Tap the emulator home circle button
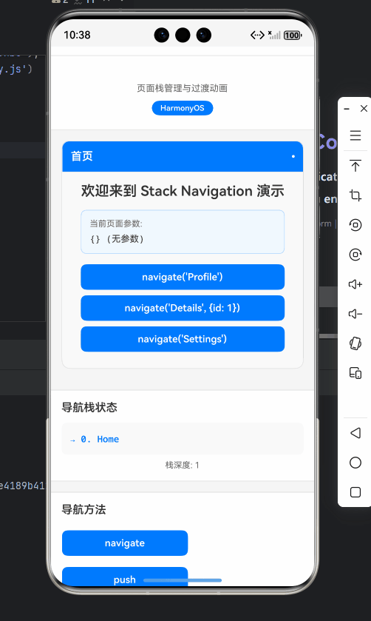Screen dimensions: 371x621 click(355, 463)
